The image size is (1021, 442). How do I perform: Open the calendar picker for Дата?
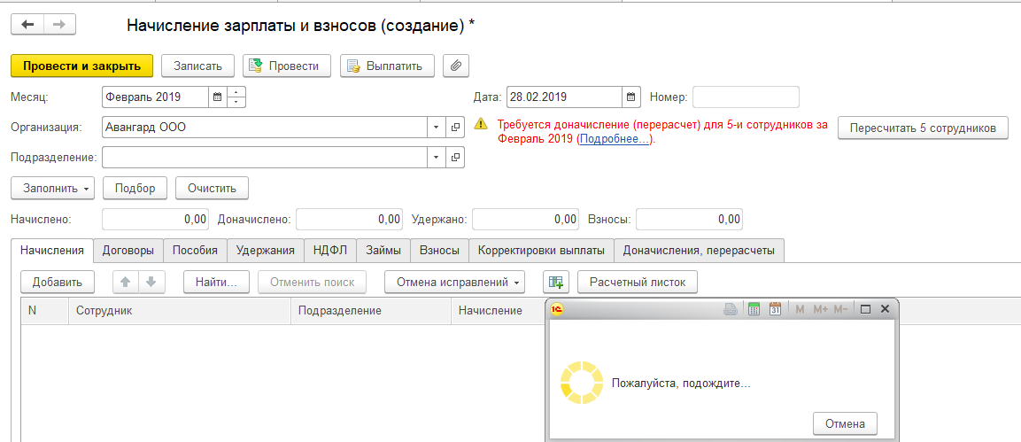(630, 97)
